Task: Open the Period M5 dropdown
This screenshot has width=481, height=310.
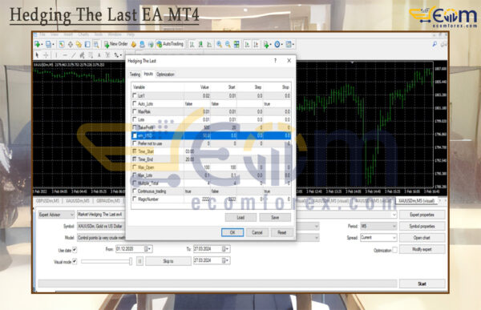Action: 378,226
